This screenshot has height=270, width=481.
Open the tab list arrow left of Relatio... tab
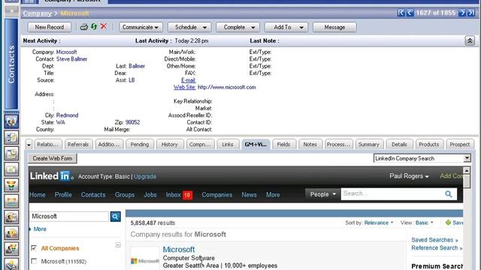[x=29, y=145]
